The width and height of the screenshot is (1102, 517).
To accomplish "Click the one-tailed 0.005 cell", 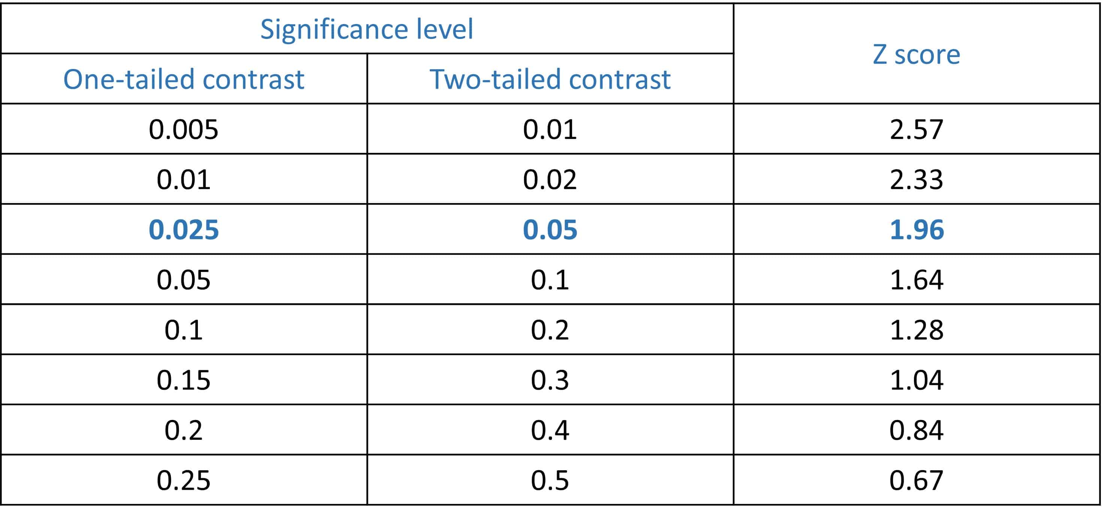I will click(x=184, y=129).
